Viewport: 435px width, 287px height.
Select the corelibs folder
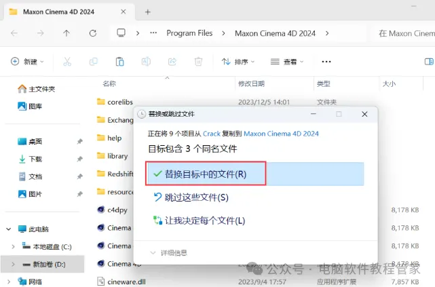115,102
